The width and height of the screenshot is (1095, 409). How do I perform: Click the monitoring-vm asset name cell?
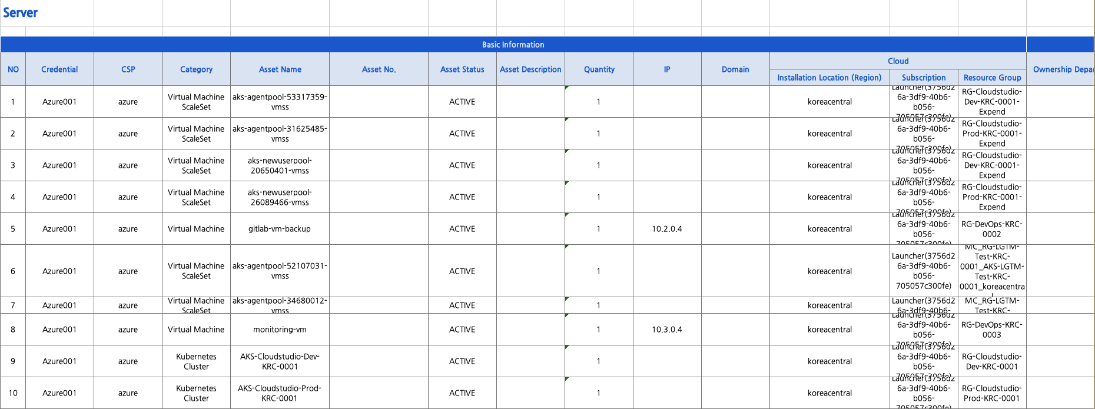280,330
